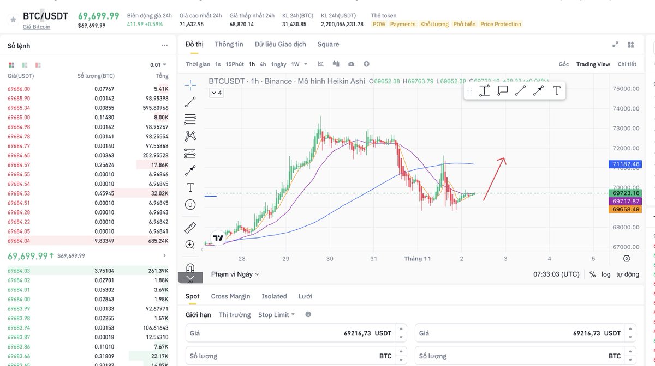Open the Fibonacci retracement lines tool

tap(190, 119)
